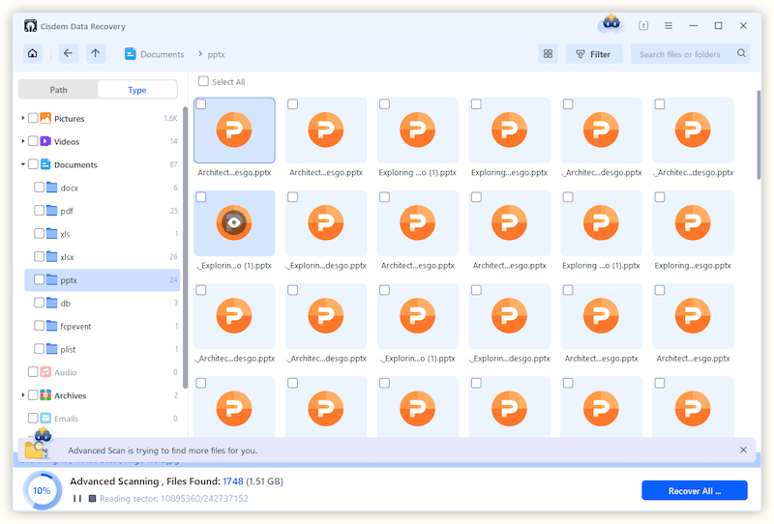The height and width of the screenshot is (524, 774).
Task: Click the Documents category icon
Action: tap(45, 164)
